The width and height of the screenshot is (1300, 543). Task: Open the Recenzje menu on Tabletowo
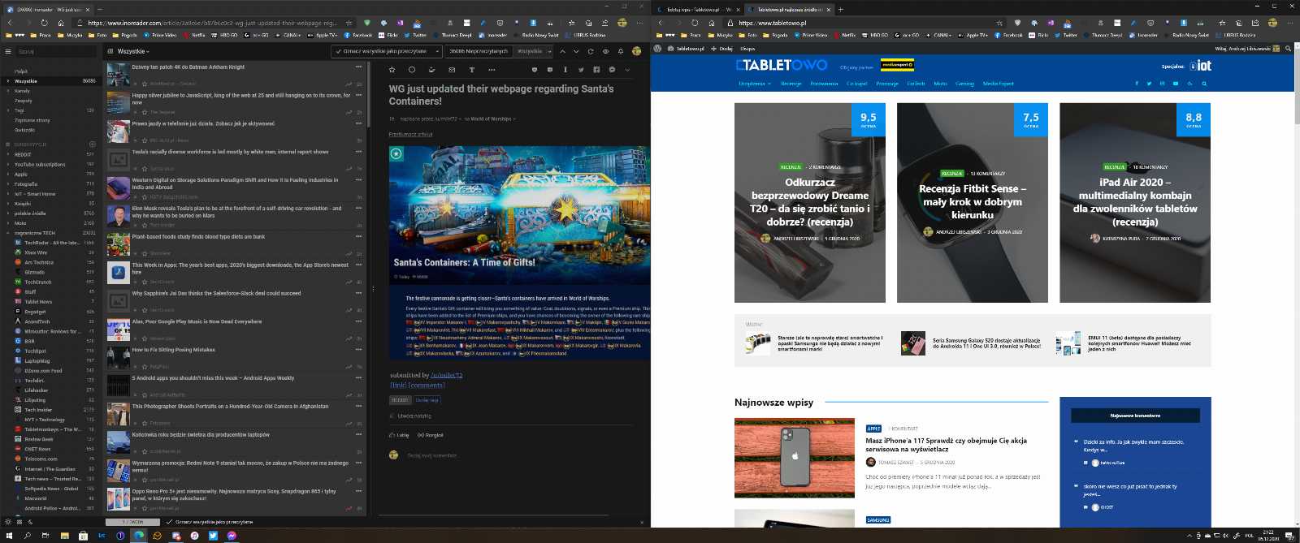coord(791,84)
